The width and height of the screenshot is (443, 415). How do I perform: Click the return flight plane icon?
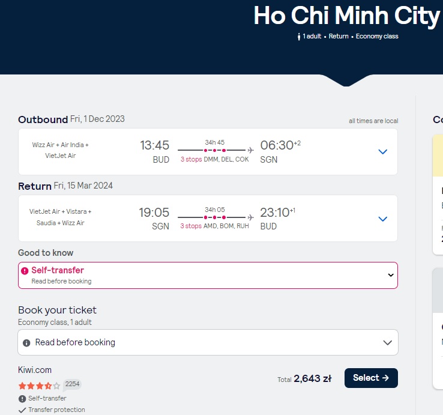click(x=250, y=217)
